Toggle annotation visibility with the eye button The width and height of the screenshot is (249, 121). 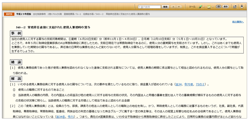click(x=218, y=7)
